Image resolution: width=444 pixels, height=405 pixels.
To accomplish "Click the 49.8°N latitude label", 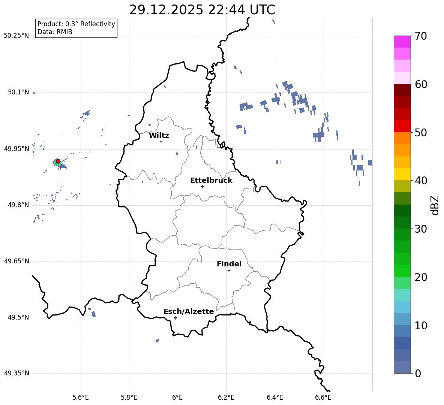I will pos(18,205).
